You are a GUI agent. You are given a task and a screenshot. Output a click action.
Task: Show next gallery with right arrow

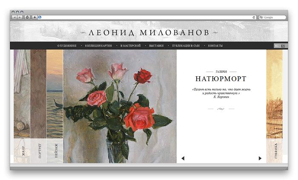coord(260,158)
